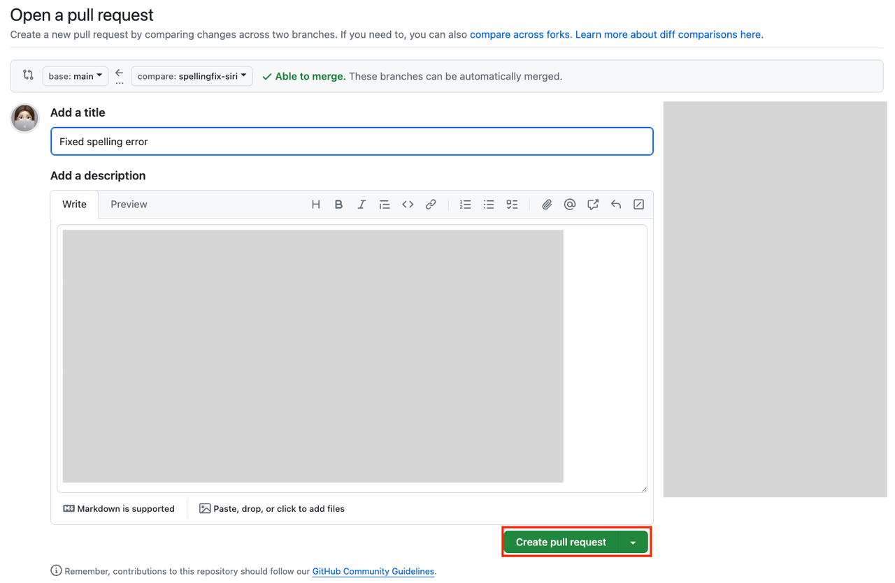This screenshot has width=895, height=583.
Task: Open saved replies arrow icon
Action: (x=616, y=205)
